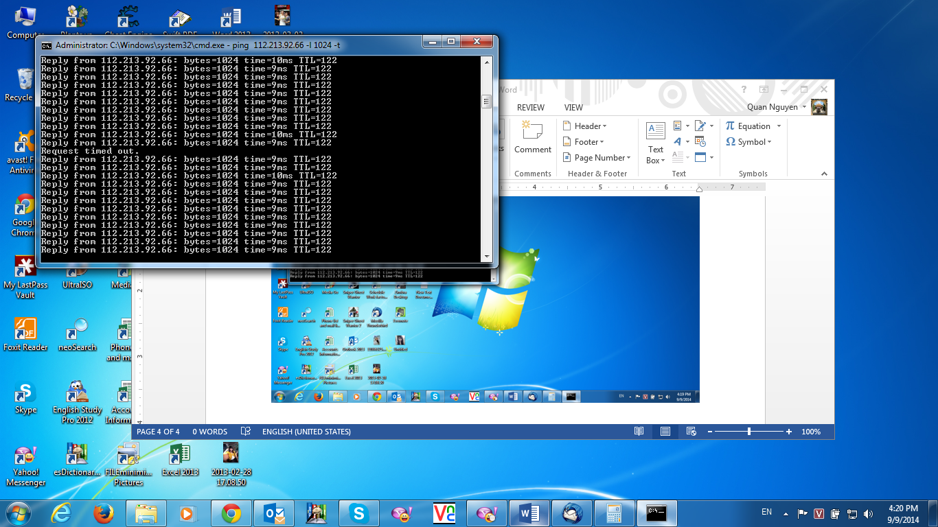This screenshot has height=527, width=938.
Task: Show hidden system tray icons
Action: point(786,513)
